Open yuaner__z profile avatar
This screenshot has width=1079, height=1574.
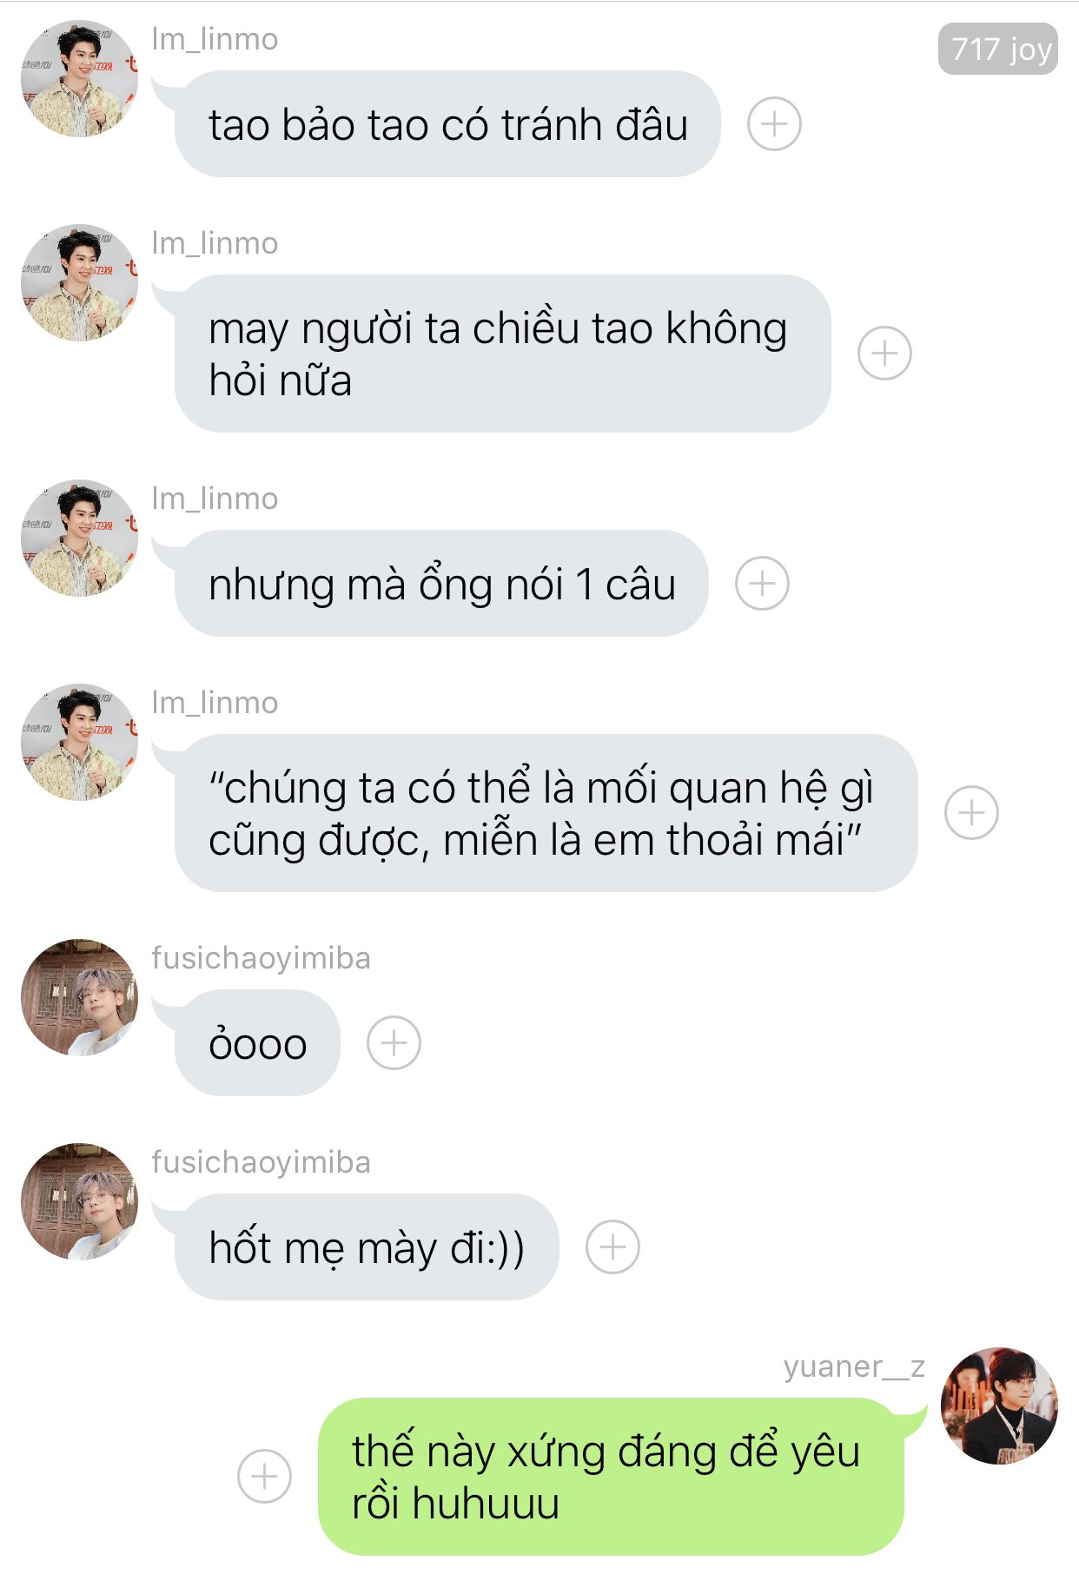coord(999,1405)
